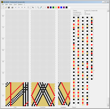Click the scrollbar down arrow
Image resolution: width=110 pixels, height=109 pixels.
point(108,105)
